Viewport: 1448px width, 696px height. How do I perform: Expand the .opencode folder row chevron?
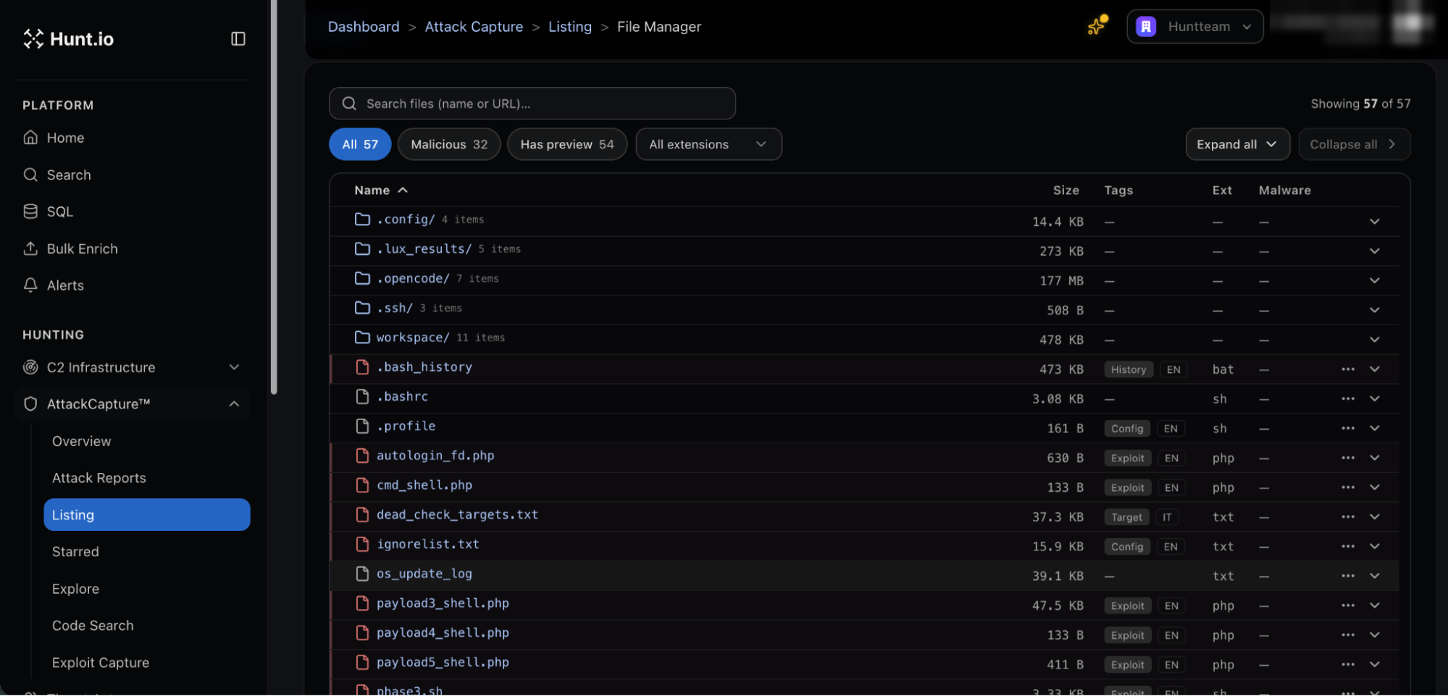coord(1374,281)
